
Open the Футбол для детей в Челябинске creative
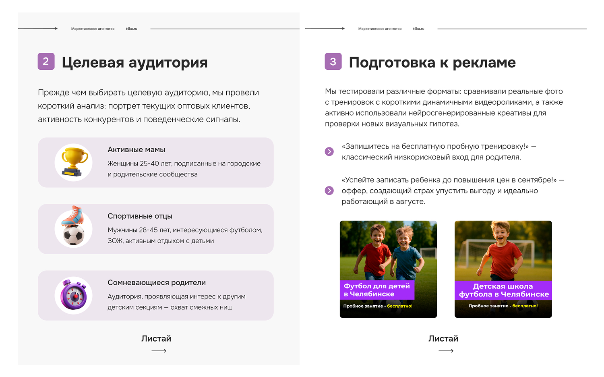(388, 269)
